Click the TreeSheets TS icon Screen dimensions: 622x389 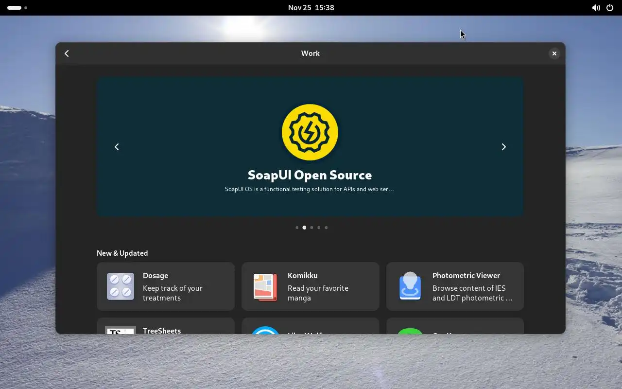tap(121, 330)
